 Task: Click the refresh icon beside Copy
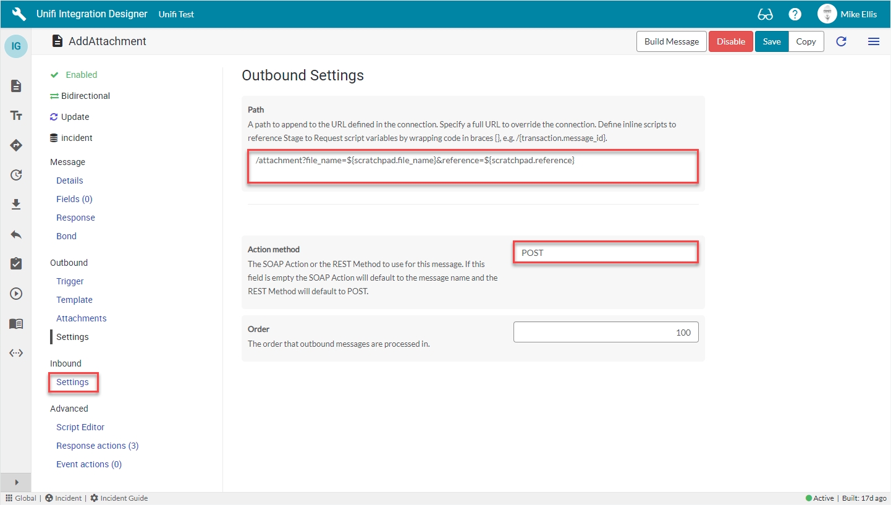(x=841, y=41)
